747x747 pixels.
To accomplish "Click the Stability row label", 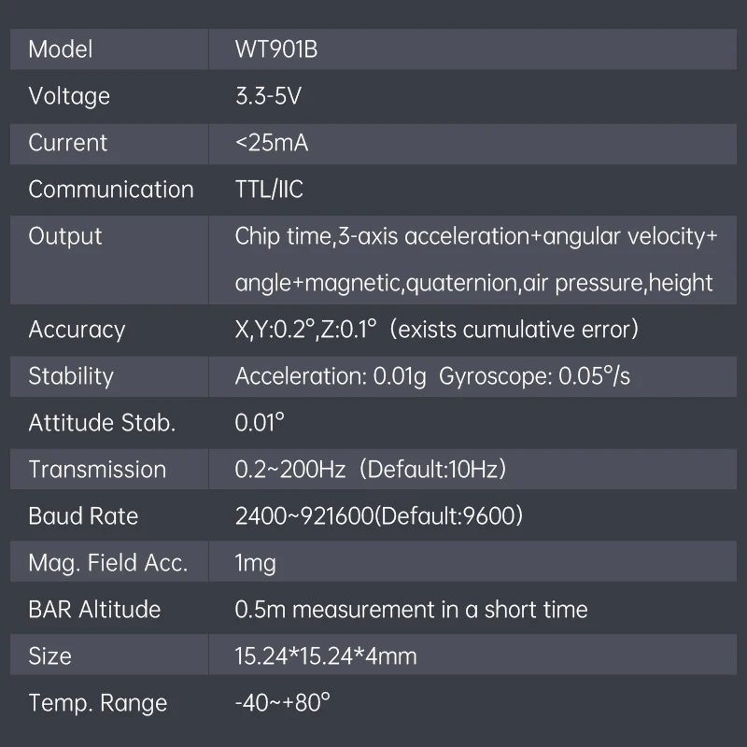I will point(71,376).
